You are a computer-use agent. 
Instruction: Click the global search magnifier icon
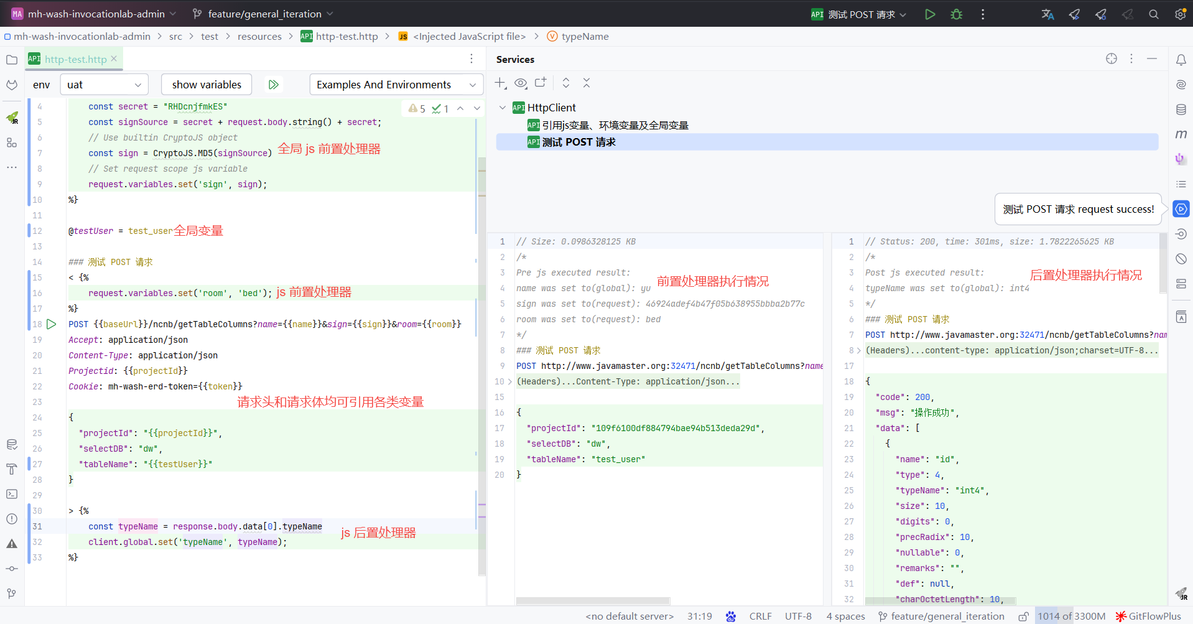click(1154, 14)
